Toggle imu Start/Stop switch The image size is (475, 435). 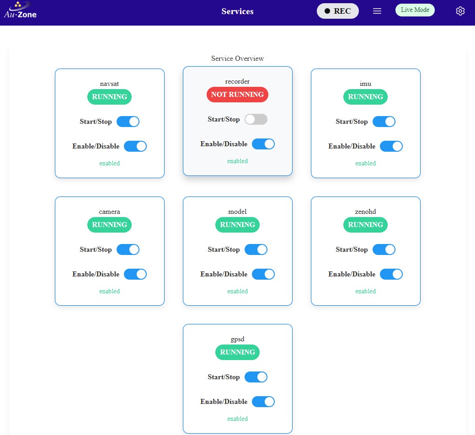[384, 122]
